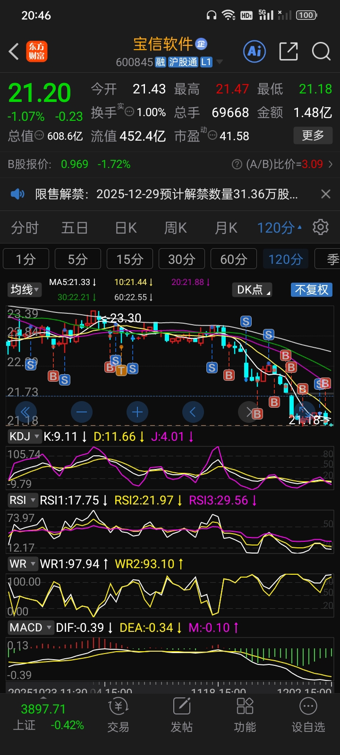Select the partially visible 季 period
The height and width of the screenshot is (755, 340).
pyautogui.click(x=328, y=259)
